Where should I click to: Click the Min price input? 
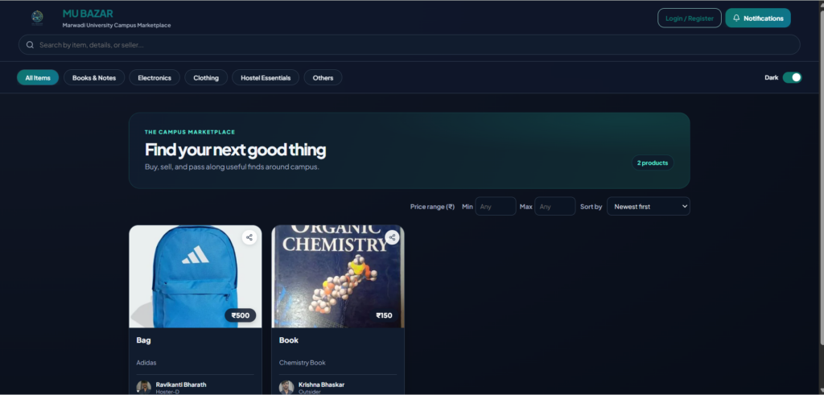pos(496,207)
